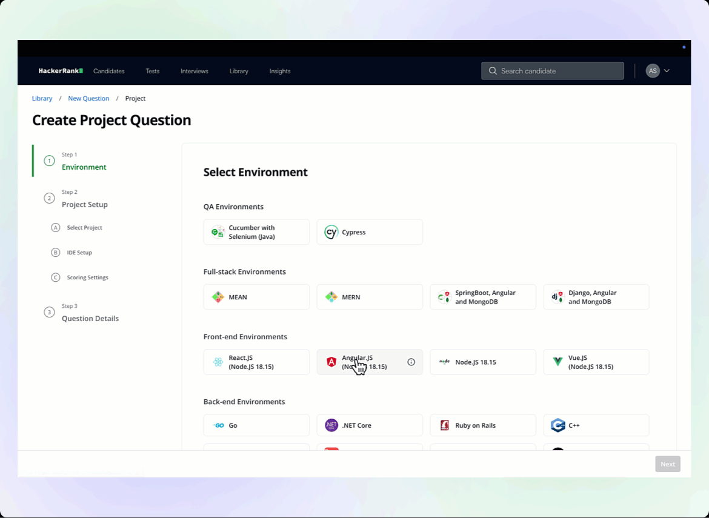The image size is (709, 518).
Task: Click the C circle beside Scoring Settings
Action: click(x=56, y=277)
